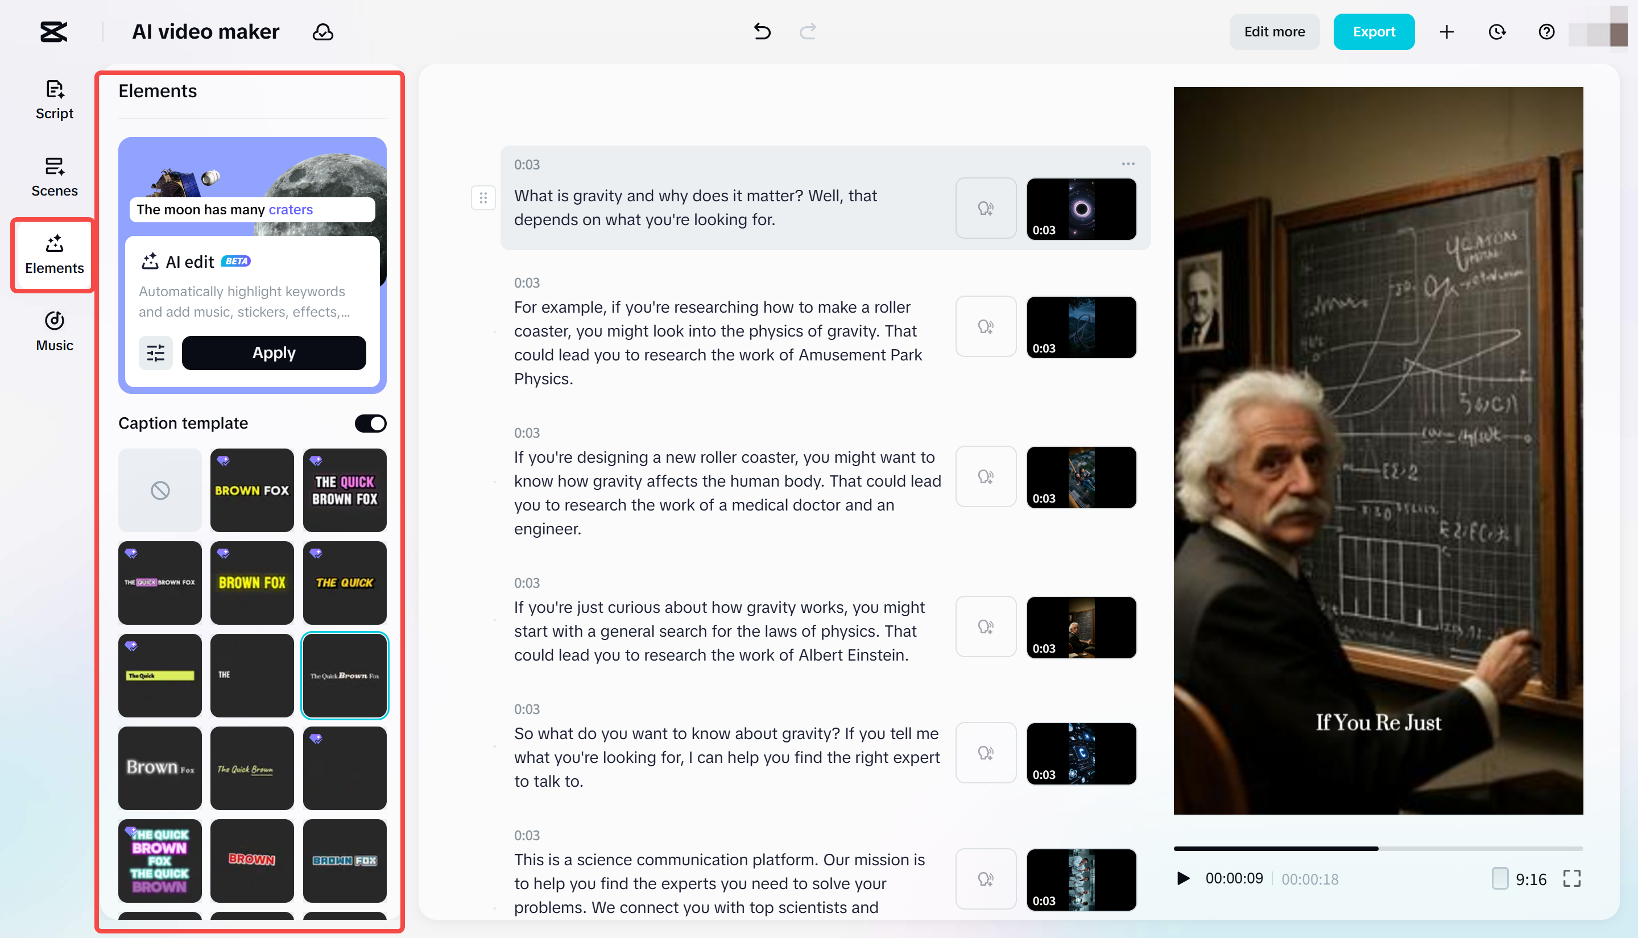
Task: Select the None caption template
Action: click(160, 490)
